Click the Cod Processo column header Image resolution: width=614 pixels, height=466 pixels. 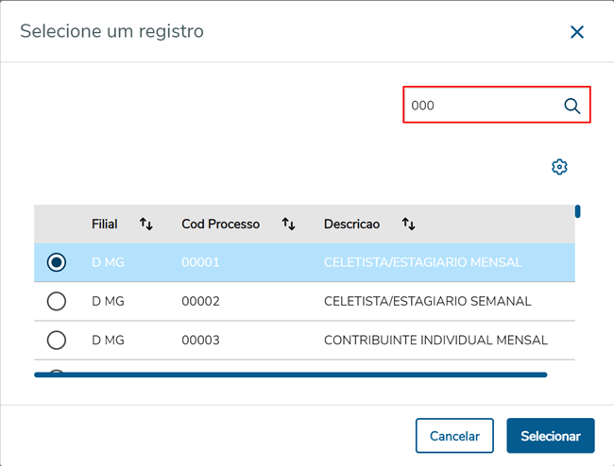click(220, 224)
